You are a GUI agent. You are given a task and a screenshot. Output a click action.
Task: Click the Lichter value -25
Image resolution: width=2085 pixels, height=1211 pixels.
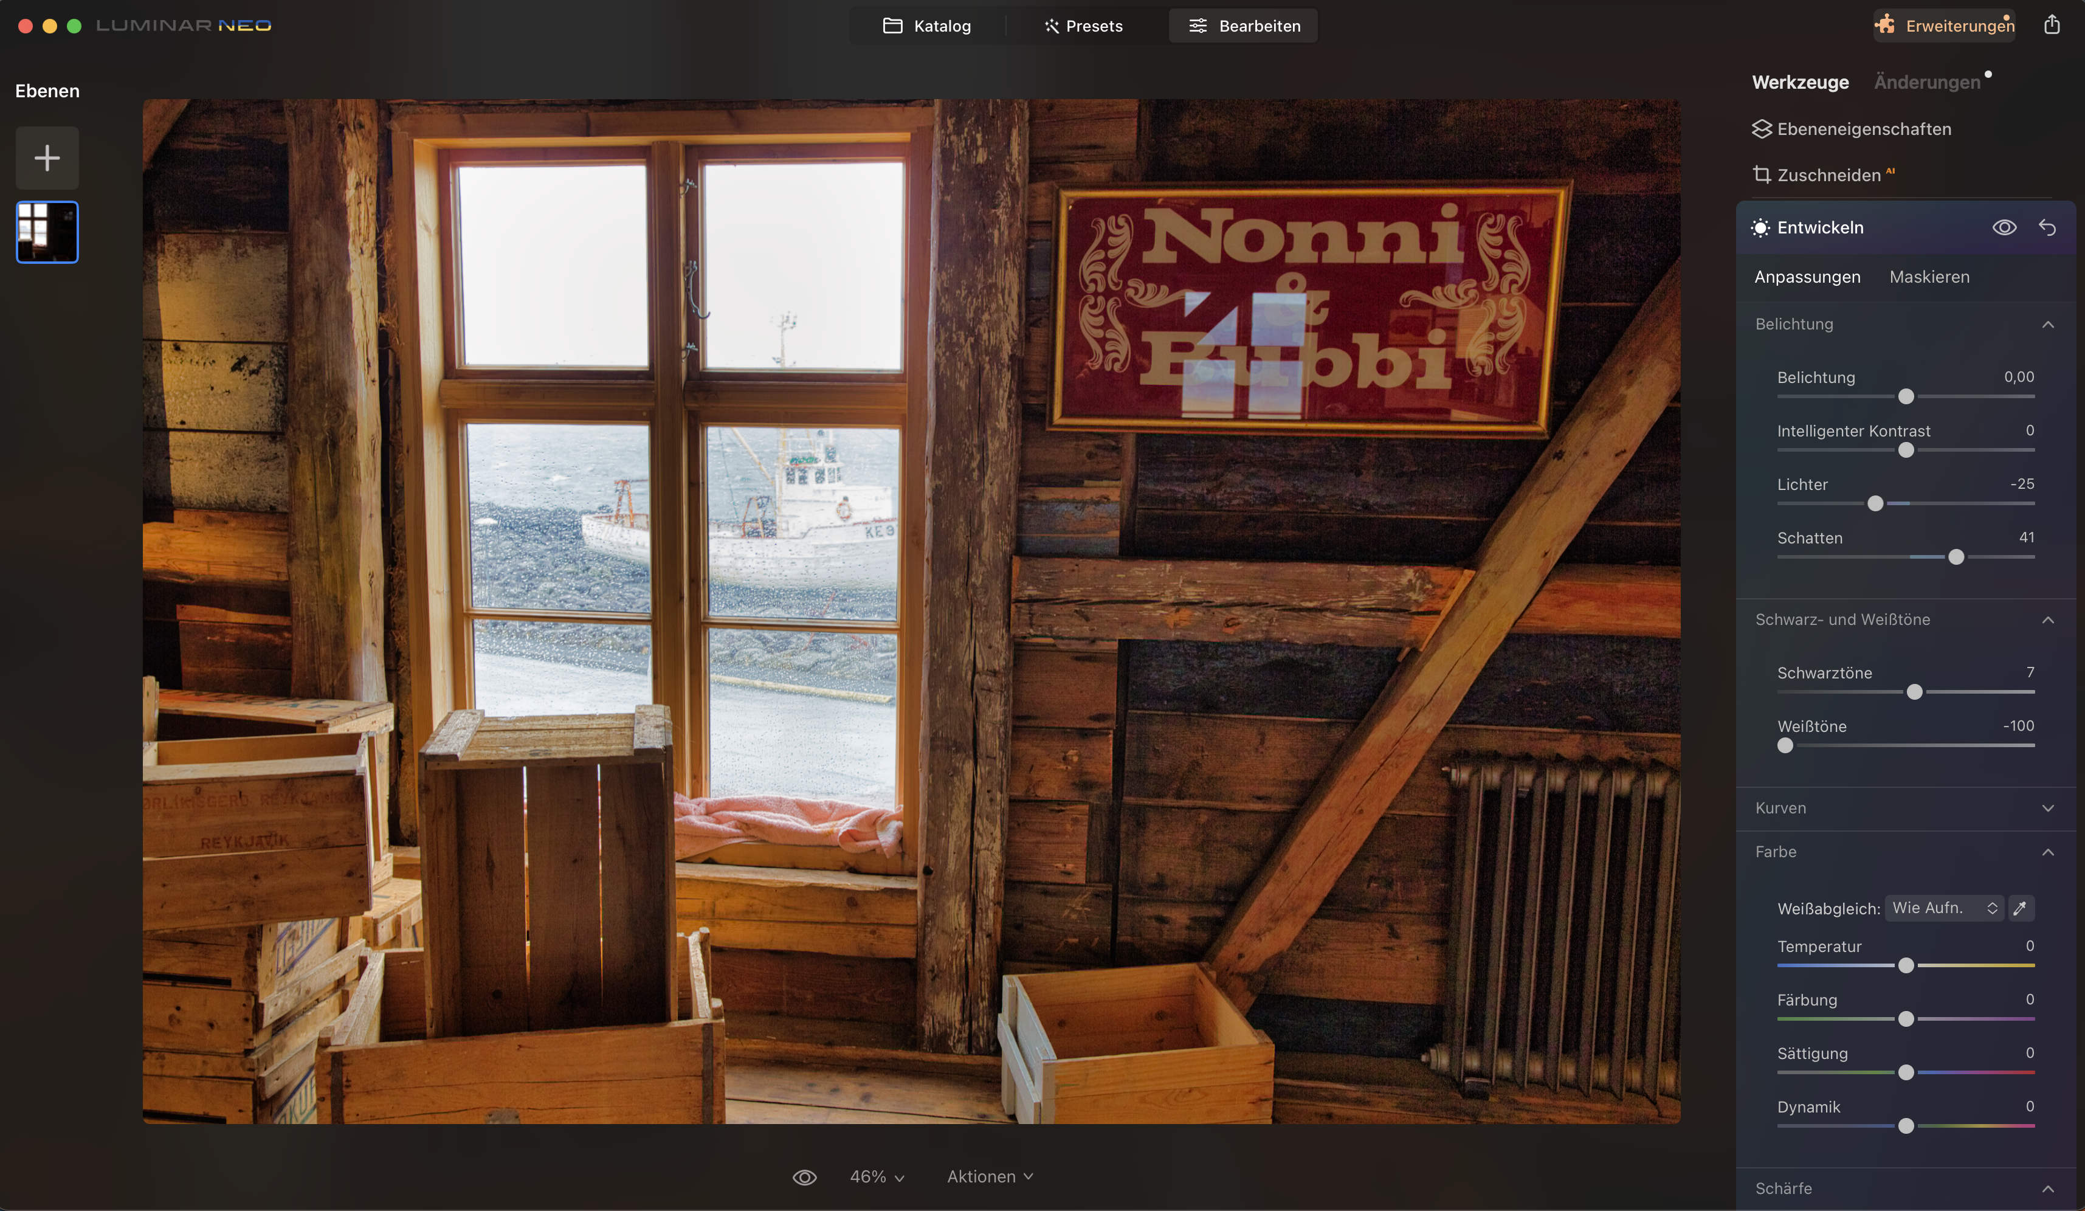click(2022, 484)
